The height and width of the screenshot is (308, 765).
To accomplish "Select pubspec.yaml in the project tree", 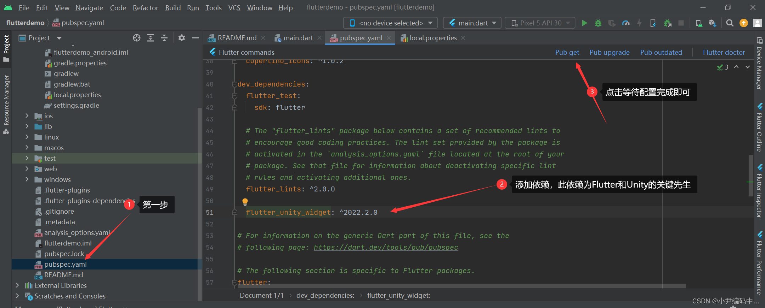I will (x=107, y=264).
